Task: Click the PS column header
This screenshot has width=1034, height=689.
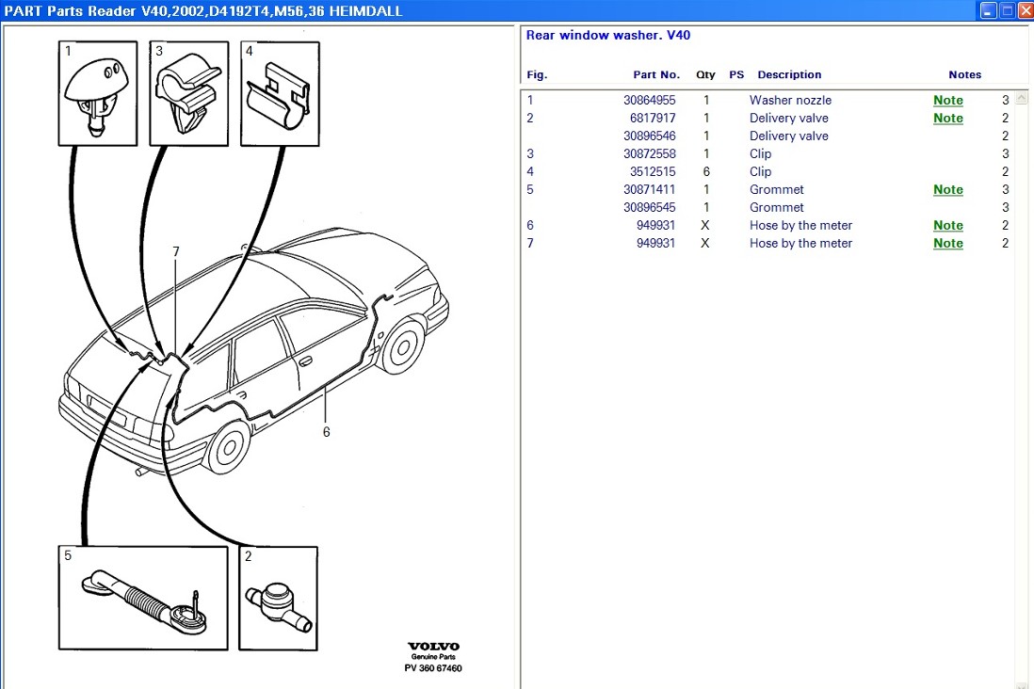Action: pyautogui.click(x=736, y=74)
